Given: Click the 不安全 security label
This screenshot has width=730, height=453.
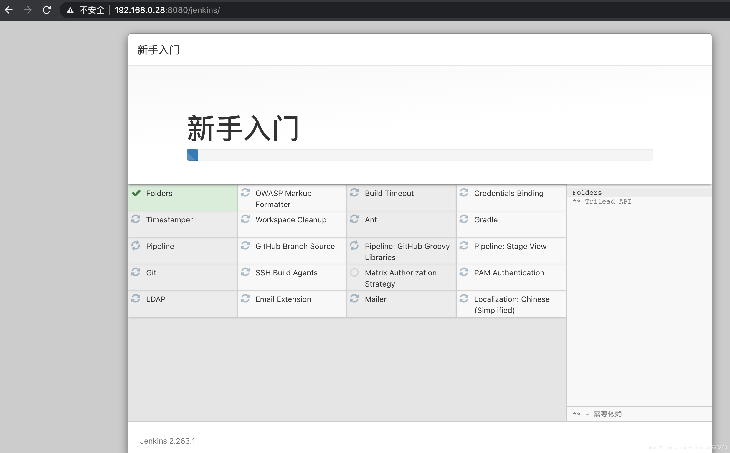Looking at the screenshot, I should point(92,10).
